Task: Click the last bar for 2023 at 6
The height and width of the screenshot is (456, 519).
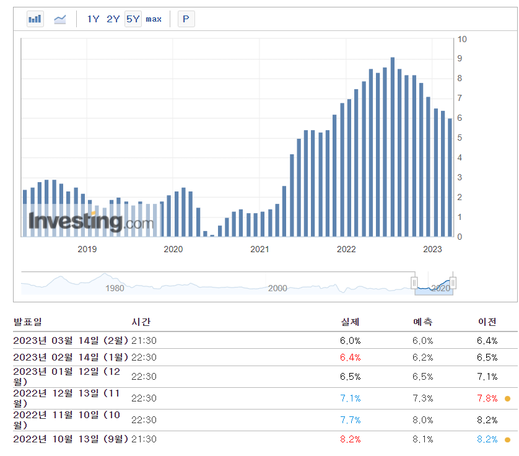Action: (450, 177)
